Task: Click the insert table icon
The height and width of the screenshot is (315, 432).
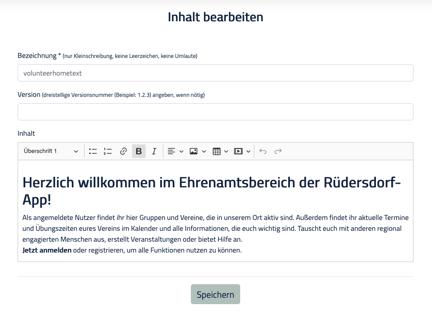Action: [216, 151]
